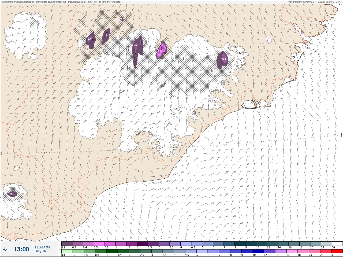The height and width of the screenshot is (257, 343).
Task: Click the 0.3 label on the southwest glacier patch
Action: coord(12,194)
